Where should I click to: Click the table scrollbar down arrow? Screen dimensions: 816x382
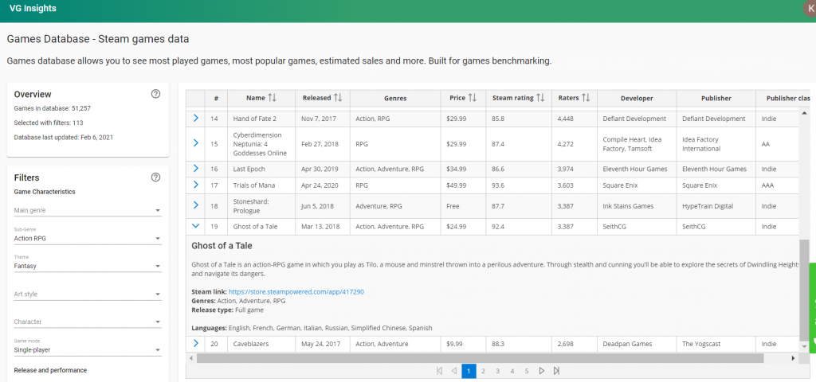803,345
